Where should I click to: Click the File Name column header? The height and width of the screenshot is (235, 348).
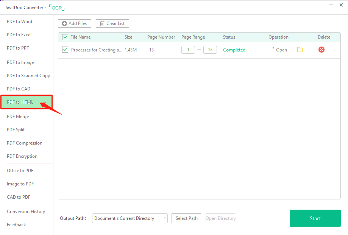pyautogui.click(x=80, y=37)
